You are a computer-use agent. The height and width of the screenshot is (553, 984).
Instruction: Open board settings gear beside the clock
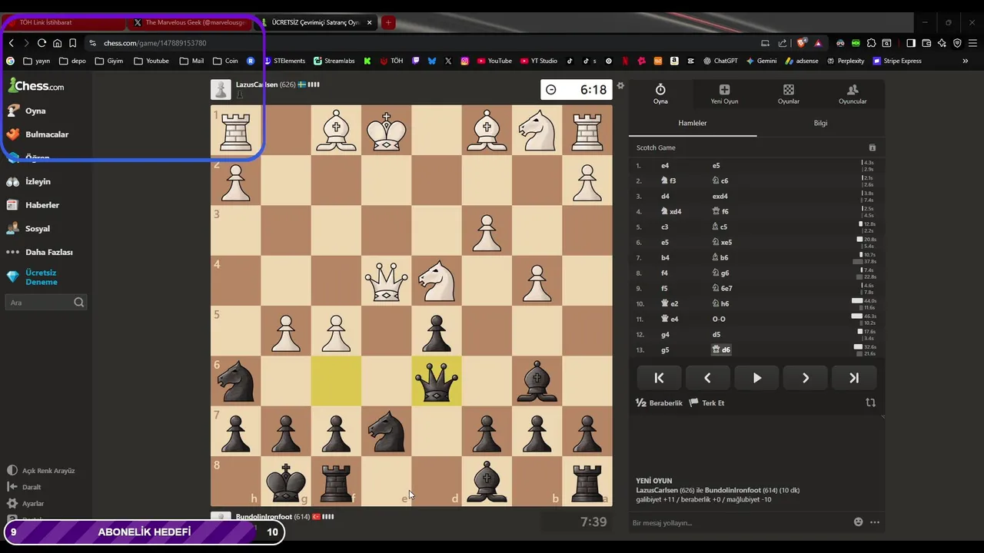click(x=620, y=85)
